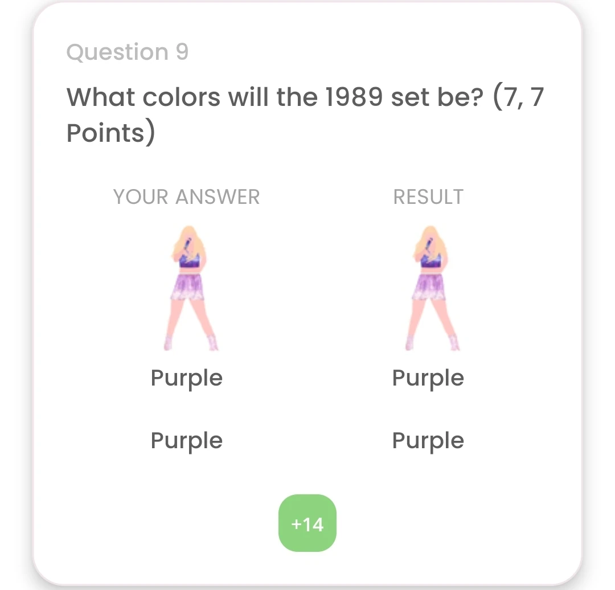The image size is (615, 590).
Task: Click purple skirt on Result figure
Action: 429,287
